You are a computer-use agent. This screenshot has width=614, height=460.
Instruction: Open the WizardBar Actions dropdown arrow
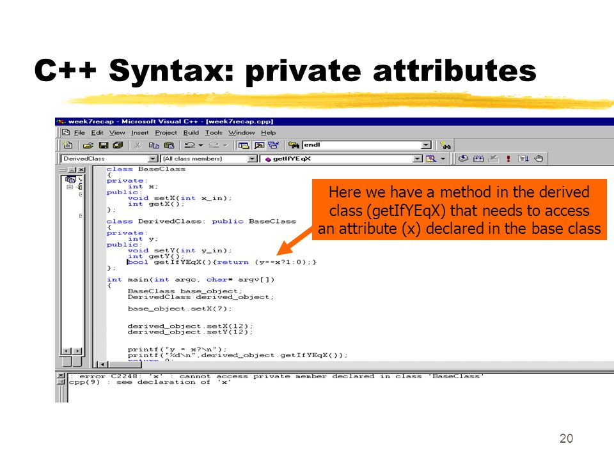tap(443, 158)
